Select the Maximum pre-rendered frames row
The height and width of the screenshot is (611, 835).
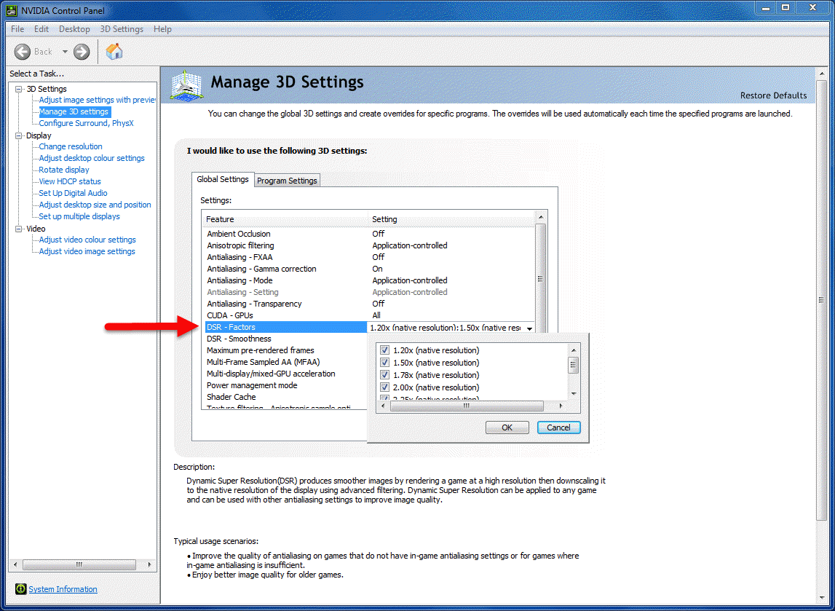click(x=286, y=350)
